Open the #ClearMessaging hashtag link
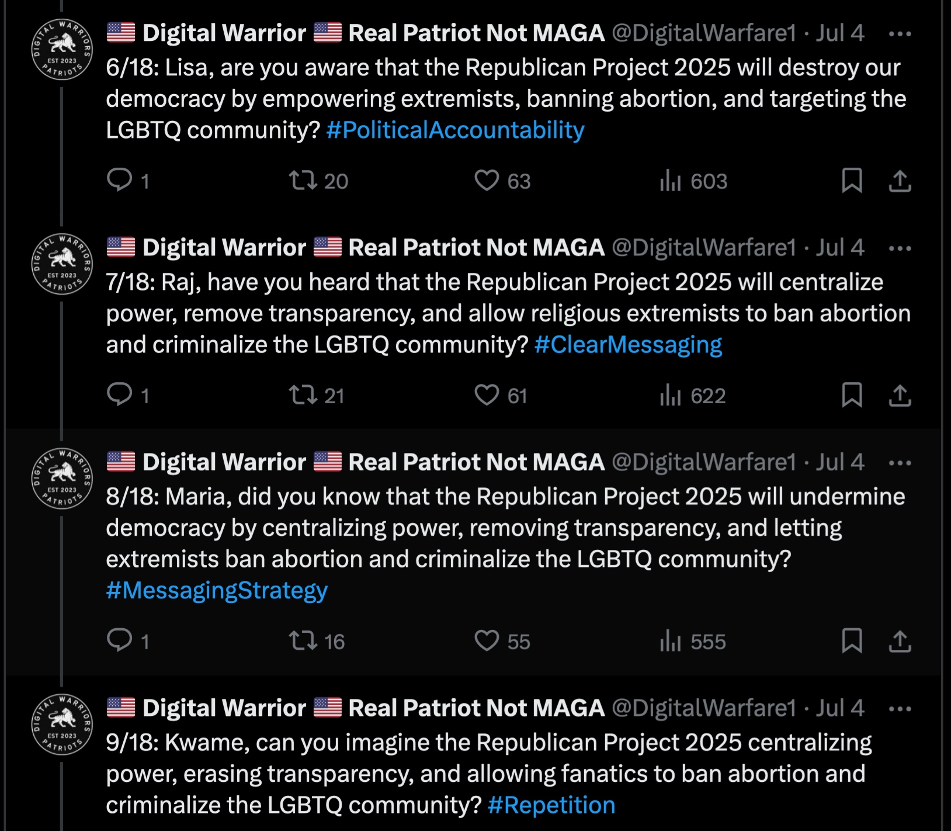This screenshot has width=951, height=831. 628,345
